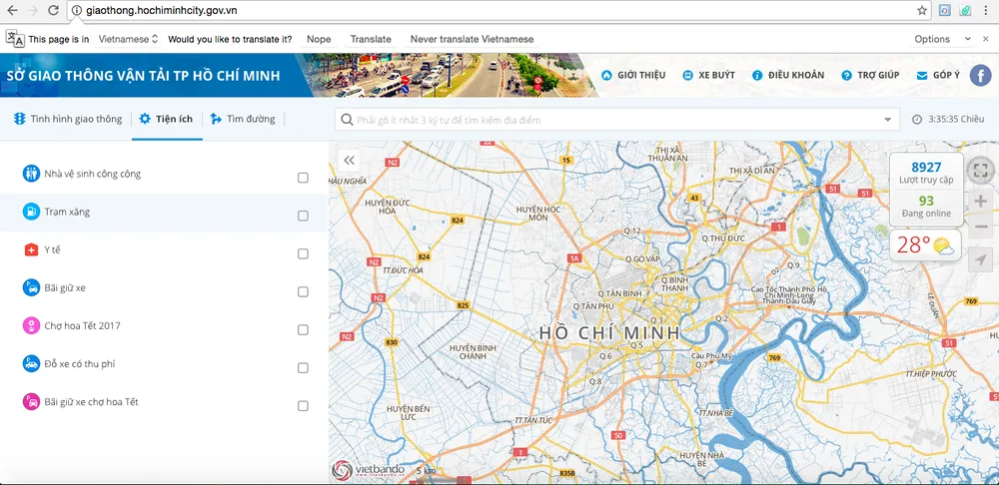Zoom in on the map with plus button
999x485 pixels.
coord(980,201)
